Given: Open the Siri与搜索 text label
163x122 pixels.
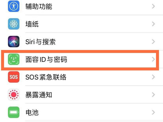Looking at the screenshot, I should (x=40, y=42).
